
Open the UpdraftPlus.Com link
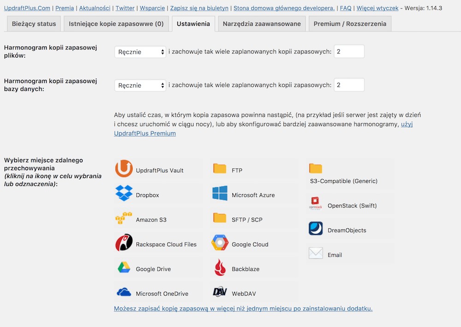27,8
